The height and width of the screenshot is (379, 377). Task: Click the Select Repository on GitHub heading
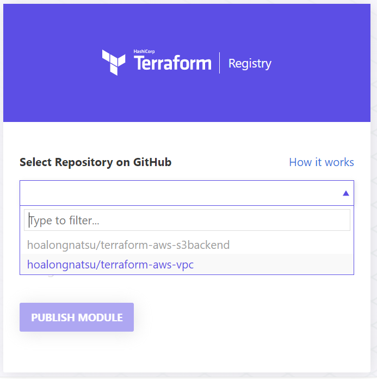pos(95,162)
